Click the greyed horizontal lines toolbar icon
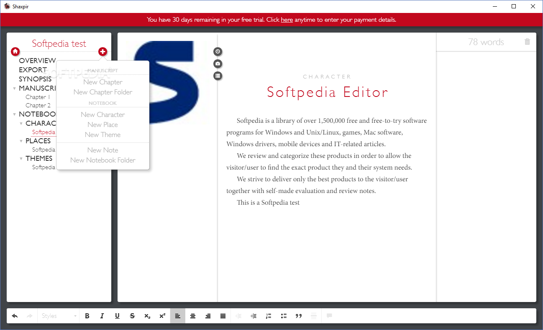The width and height of the screenshot is (543, 330). (x=314, y=316)
